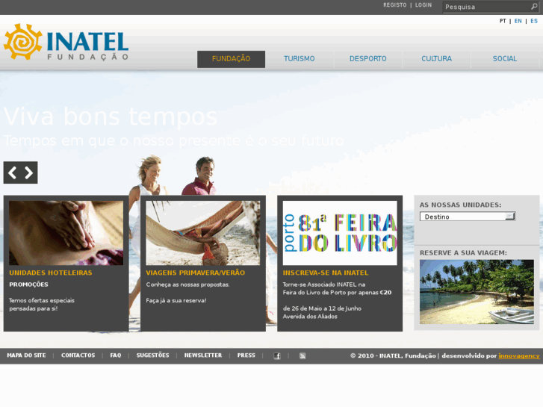
Task: Open Press footer link
Action: (246, 355)
